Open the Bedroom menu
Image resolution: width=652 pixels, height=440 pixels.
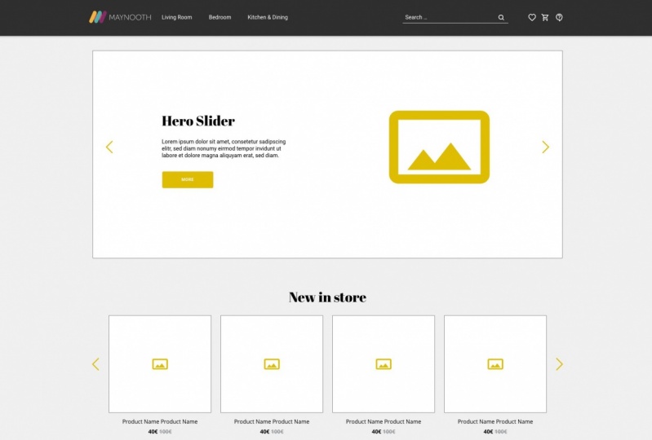pyautogui.click(x=220, y=17)
